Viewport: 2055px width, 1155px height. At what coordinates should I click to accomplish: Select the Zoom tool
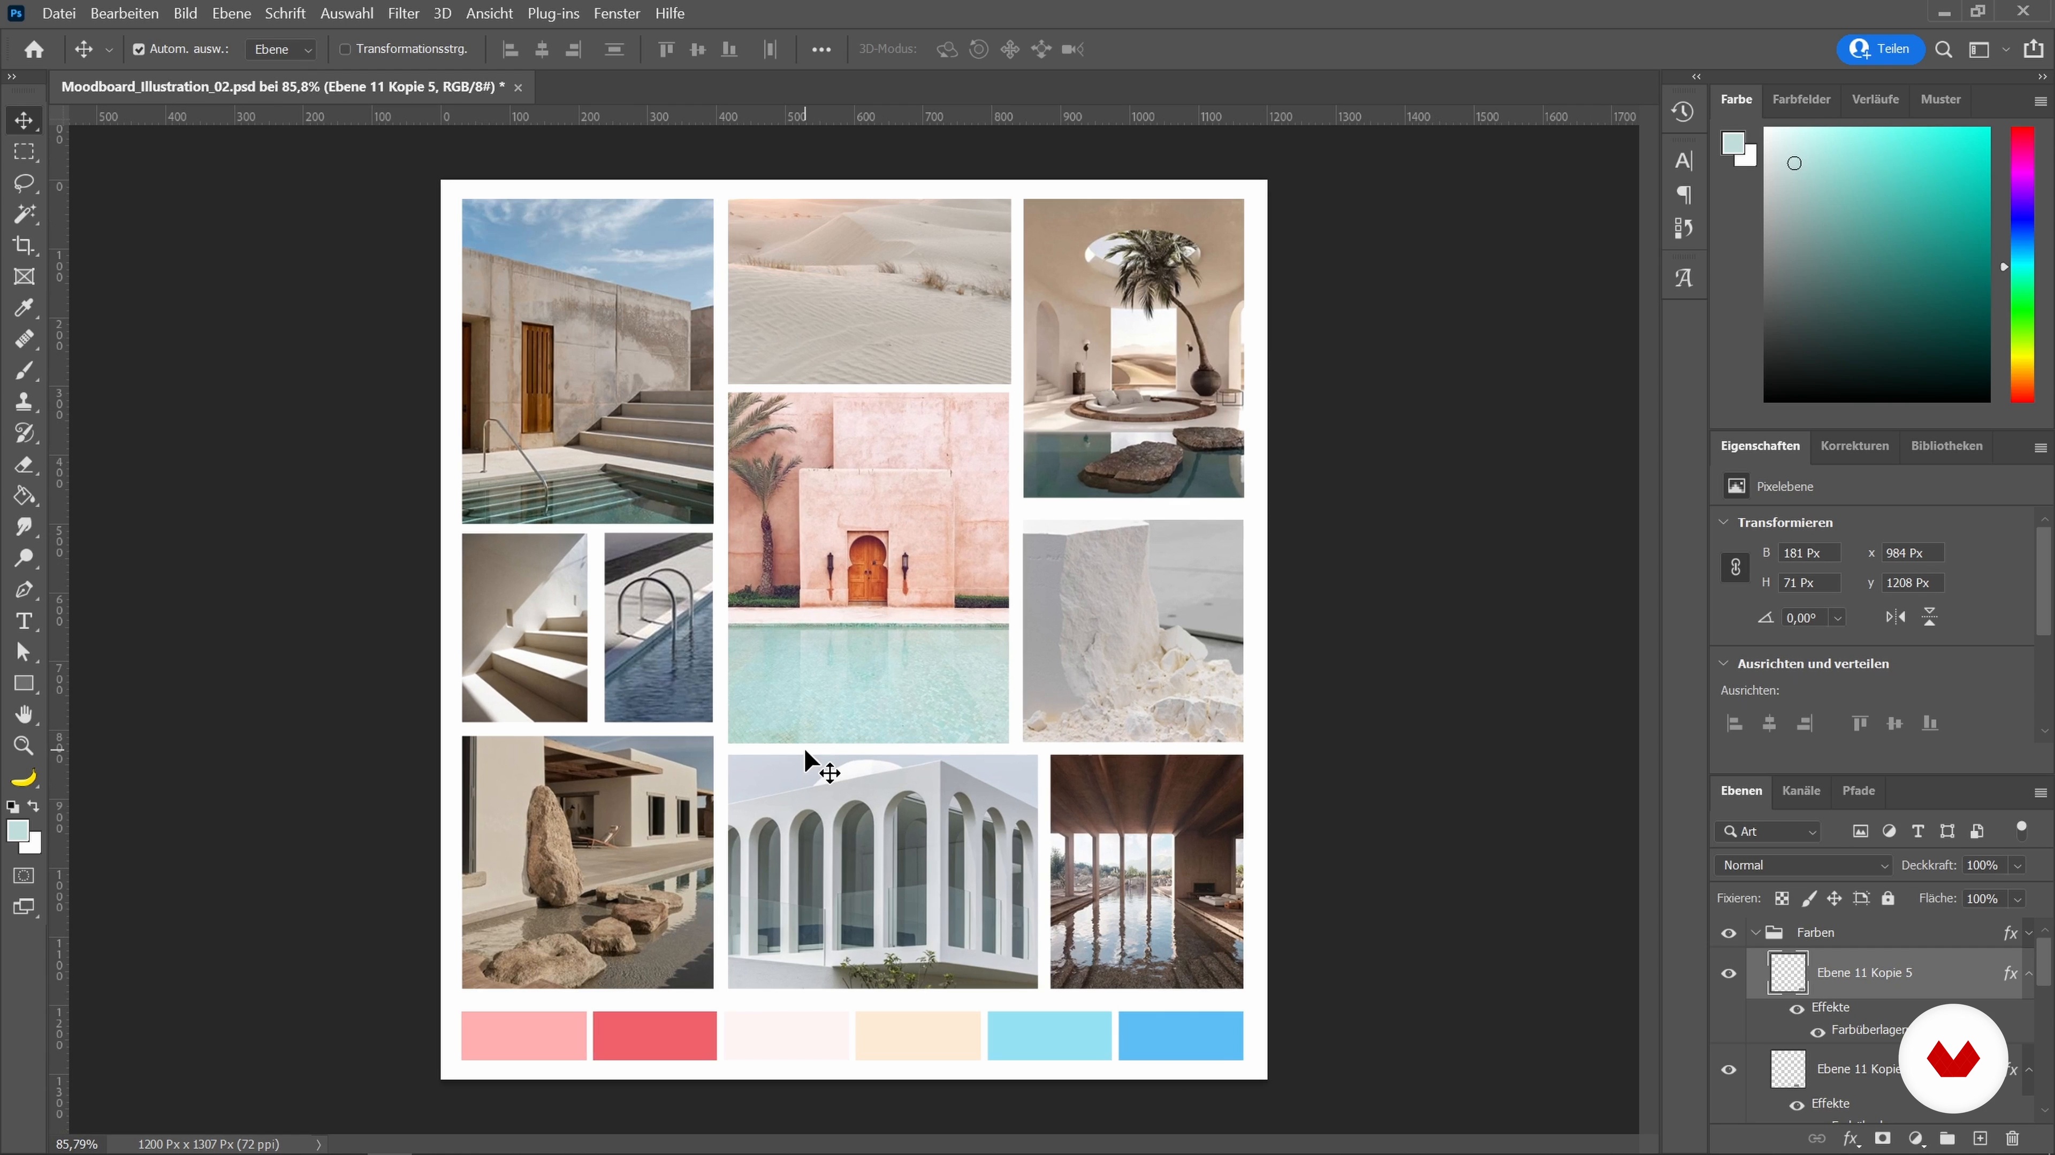[24, 746]
